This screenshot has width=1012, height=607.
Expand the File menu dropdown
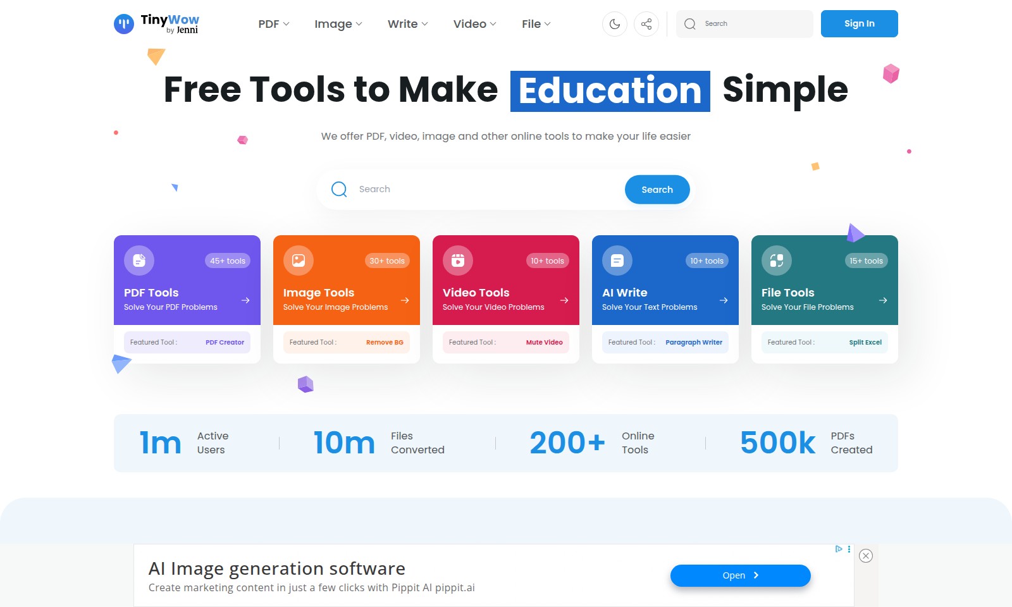click(x=536, y=24)
